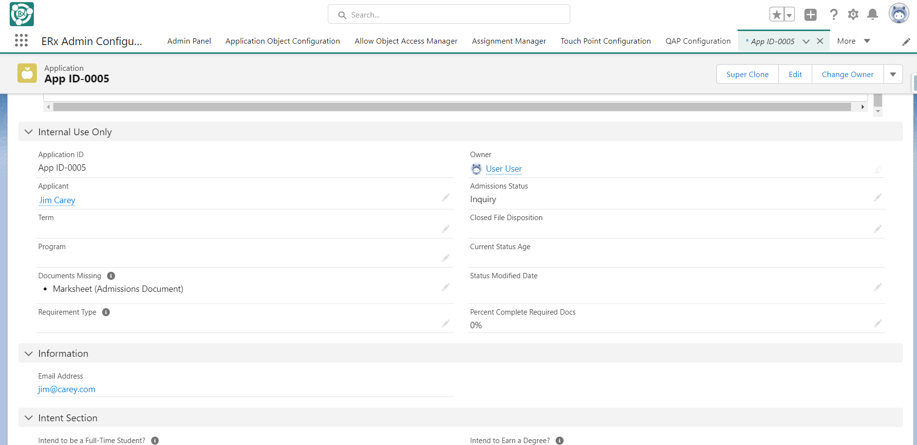Image resolution: width=917 pixels, height=445 pixels.
Task: Open the Setup gear icon
Action: click(x=853, y=15)
